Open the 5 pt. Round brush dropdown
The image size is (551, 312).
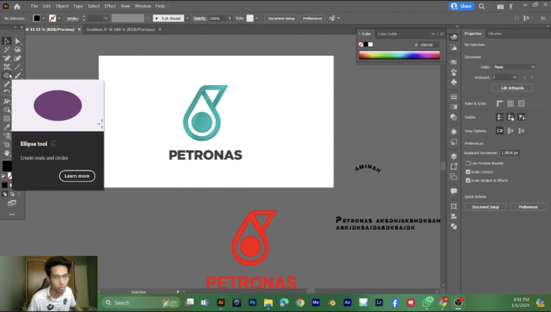[187, 18]
